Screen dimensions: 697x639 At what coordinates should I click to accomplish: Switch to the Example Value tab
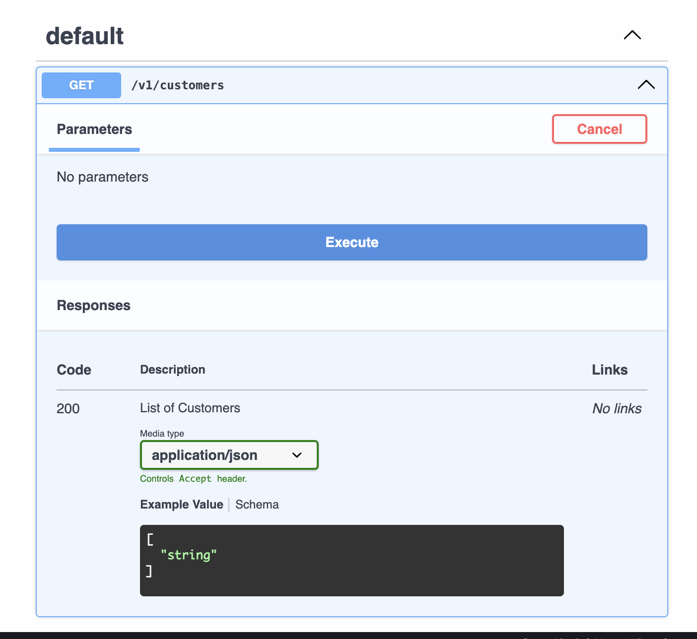click(x=182, y=505)
